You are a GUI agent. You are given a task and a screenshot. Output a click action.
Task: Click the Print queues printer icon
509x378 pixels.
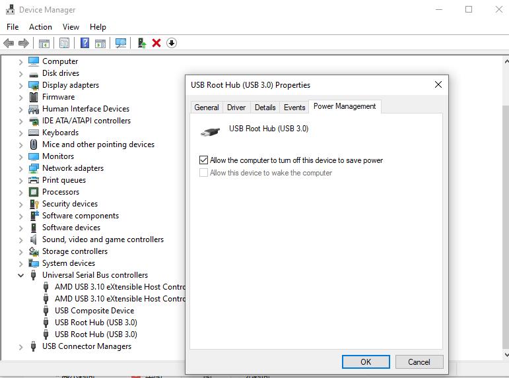[34, 180]
